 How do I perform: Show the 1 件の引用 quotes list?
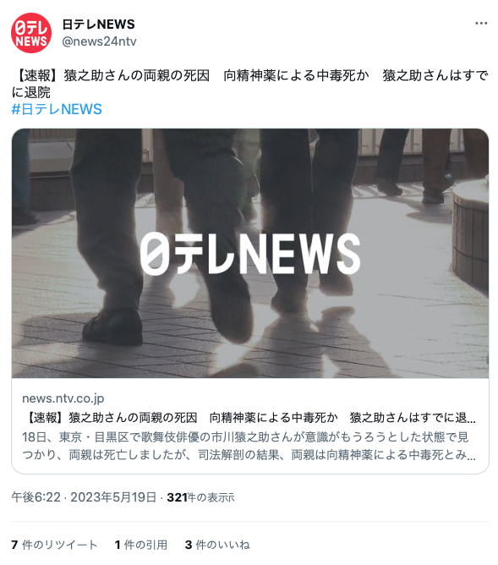tap(141, 545)
